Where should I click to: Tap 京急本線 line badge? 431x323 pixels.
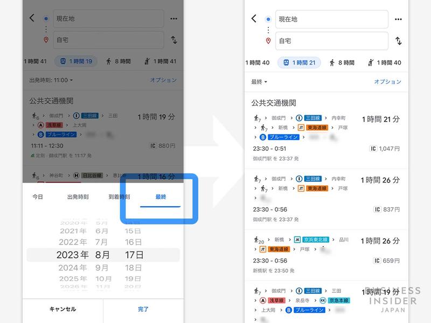point(339,300)
